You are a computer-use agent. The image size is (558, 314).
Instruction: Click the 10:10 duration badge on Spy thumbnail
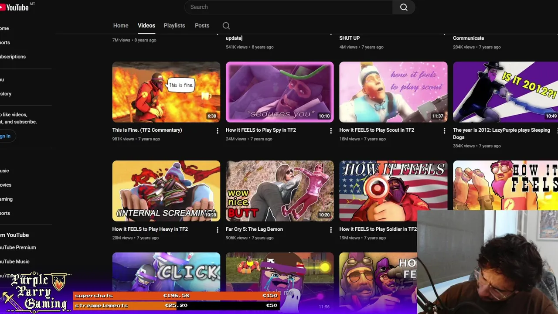[x=324, y=116]
